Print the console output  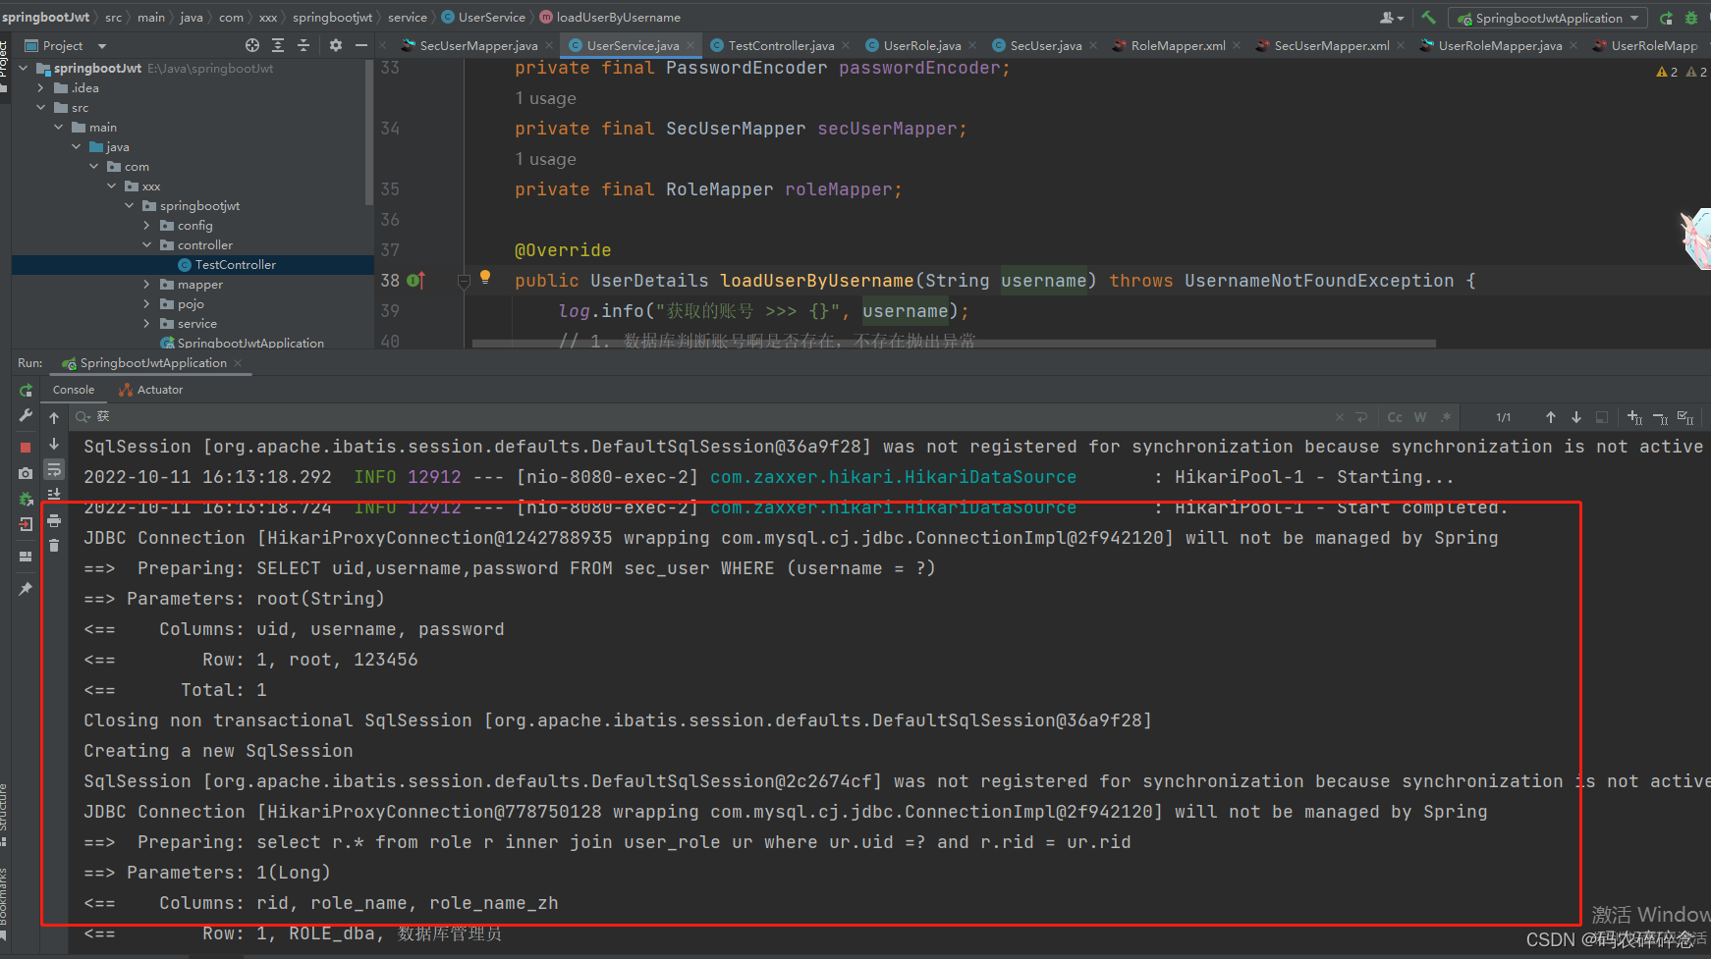(54, 520)
